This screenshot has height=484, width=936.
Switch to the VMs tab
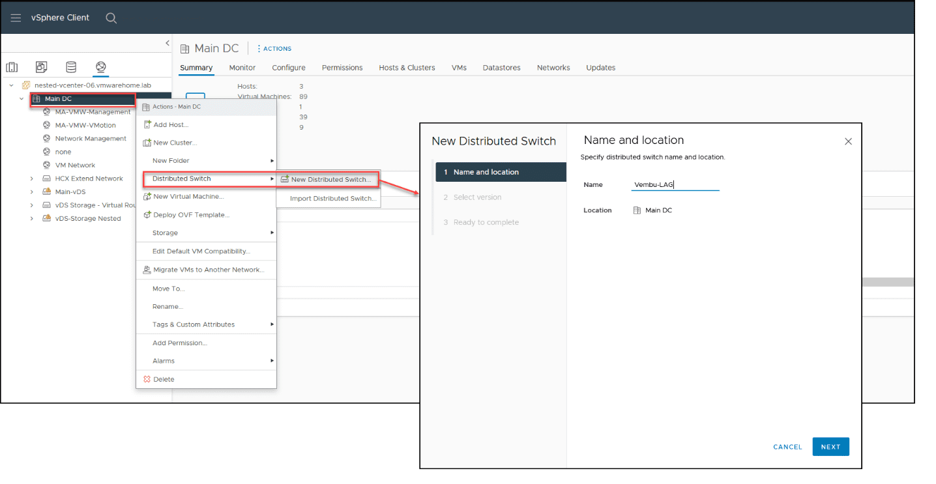pyautogui.click(x=459, y=68)
